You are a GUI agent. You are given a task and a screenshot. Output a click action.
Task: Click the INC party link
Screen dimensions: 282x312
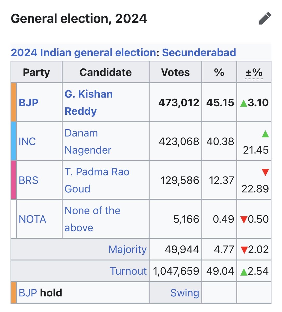tap(27, 141)
